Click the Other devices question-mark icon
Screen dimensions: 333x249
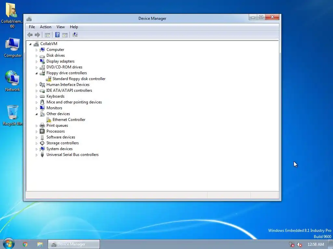click(x=42, y=114)
